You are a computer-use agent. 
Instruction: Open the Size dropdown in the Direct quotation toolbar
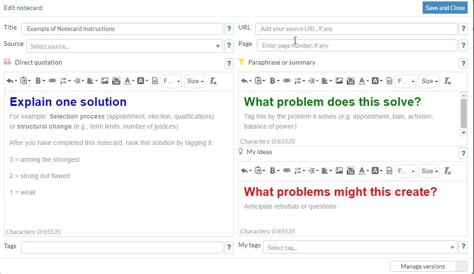pyautogui.click(x=195, y=81)
